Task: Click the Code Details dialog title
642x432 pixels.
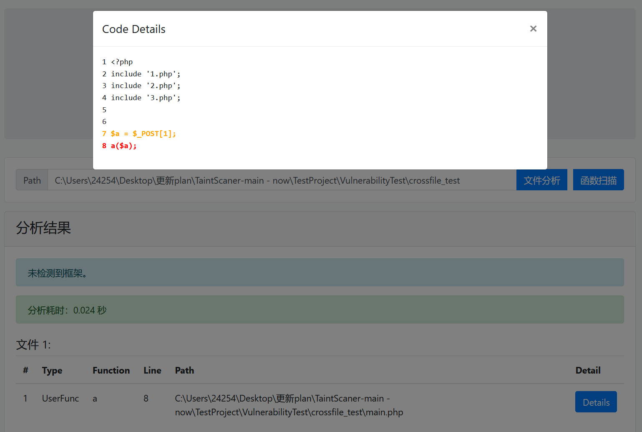Action: point(134,29)
